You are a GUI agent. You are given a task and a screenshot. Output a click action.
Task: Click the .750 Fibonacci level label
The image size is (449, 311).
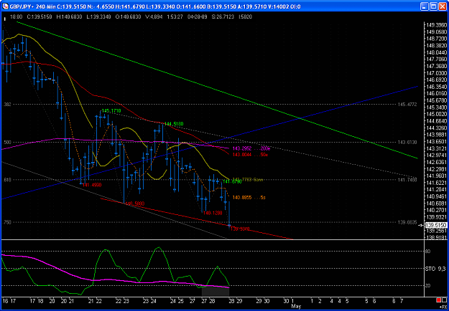point(6,222)
